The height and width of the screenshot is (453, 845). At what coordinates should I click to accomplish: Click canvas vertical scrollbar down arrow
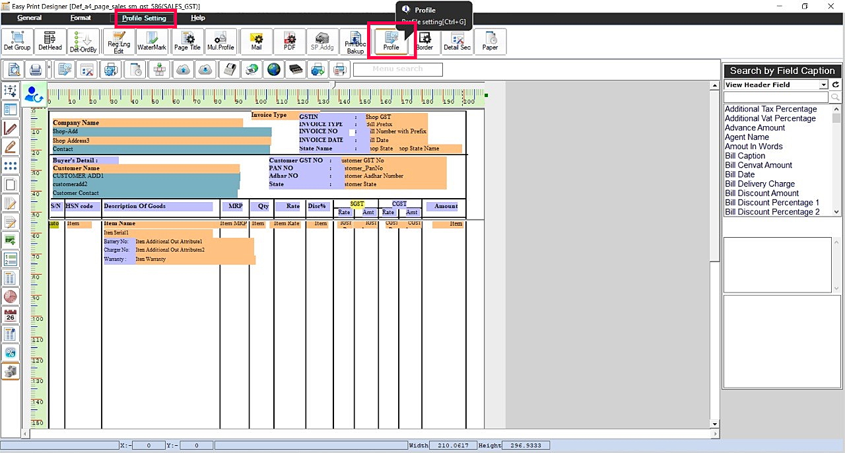714,424
